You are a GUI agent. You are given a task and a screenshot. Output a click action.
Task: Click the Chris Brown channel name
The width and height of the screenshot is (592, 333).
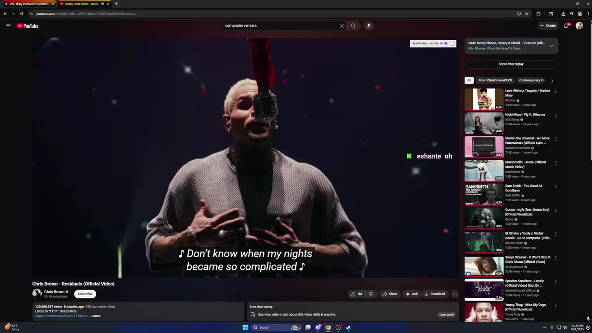click(x=54, y=292)
